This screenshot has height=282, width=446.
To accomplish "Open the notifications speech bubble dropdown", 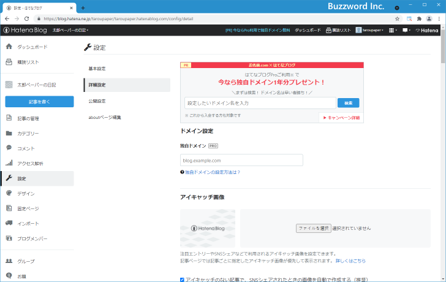I will click(406, 30).
